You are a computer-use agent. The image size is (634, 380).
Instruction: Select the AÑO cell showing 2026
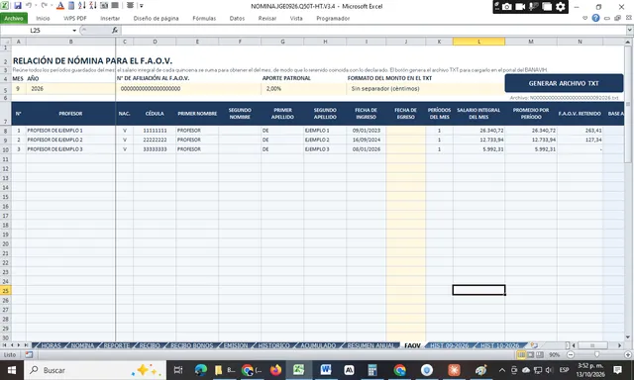pos(70,89)
